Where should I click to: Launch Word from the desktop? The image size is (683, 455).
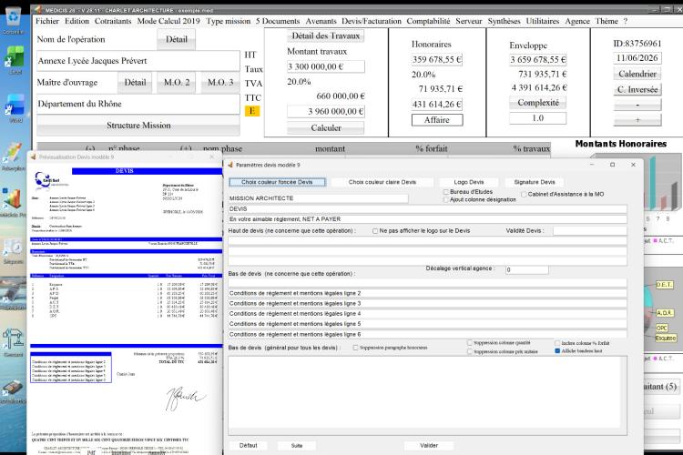(15, 107)
